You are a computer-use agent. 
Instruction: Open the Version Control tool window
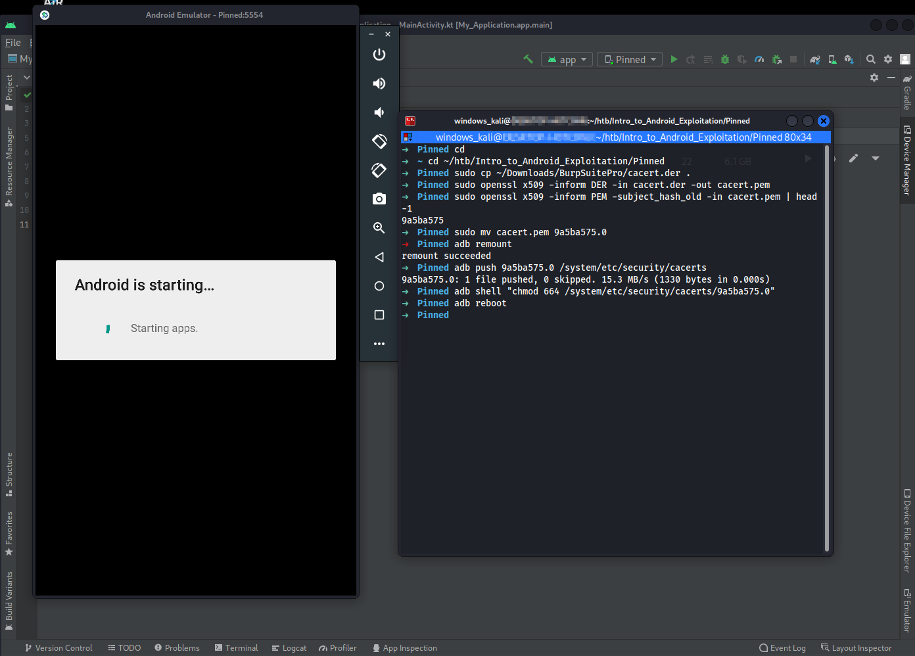(59, 648)
